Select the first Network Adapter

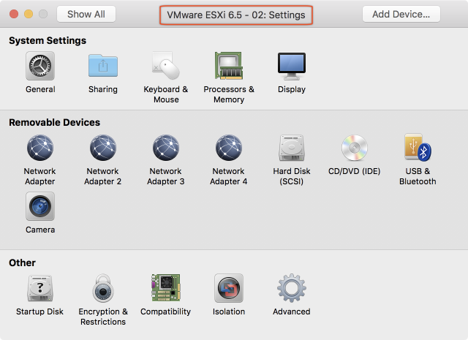click(x=40, y=148)
